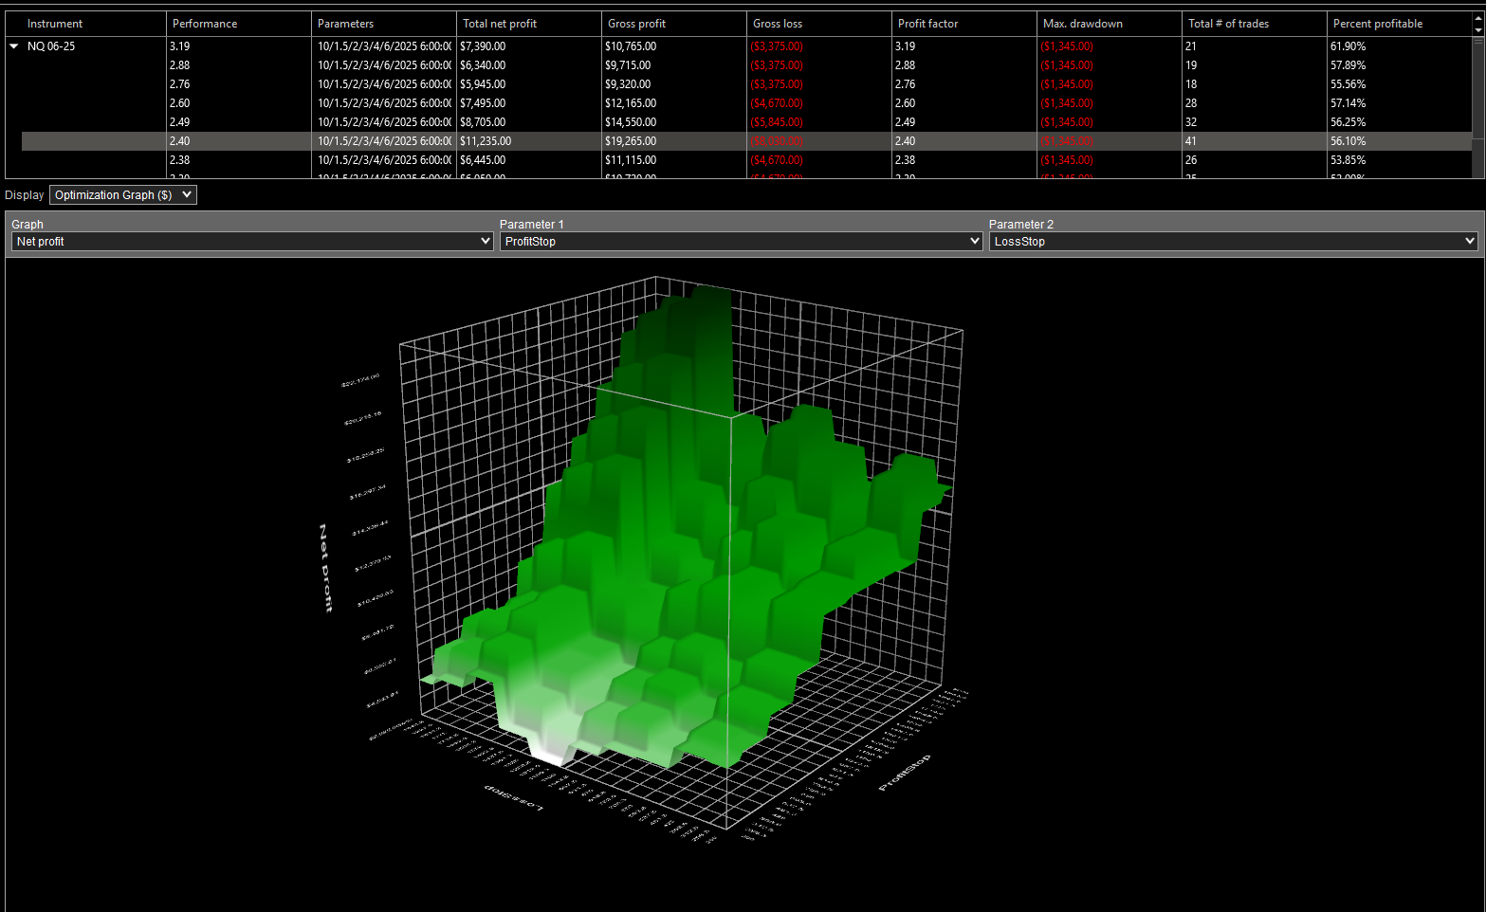
Task: Open the Graph Net profit dropdown
Action: (252, 242)
